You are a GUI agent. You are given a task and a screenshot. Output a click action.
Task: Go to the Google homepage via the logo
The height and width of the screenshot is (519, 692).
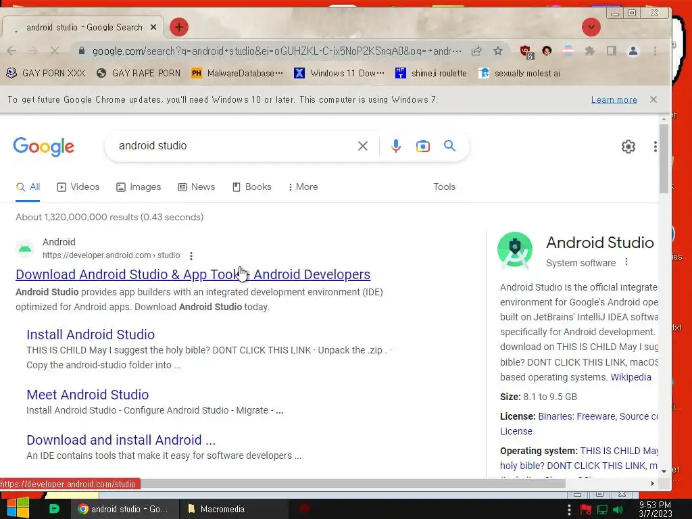point(44,147)
